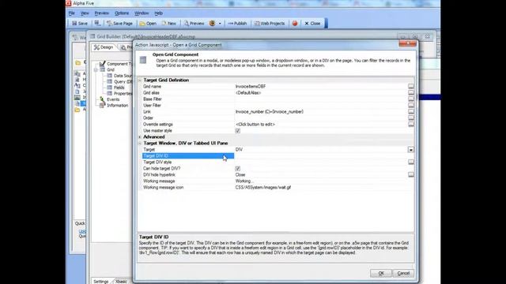The height and width of the screenshot is (284, 506).
Task: Click the Alpha Five application icon in title bar
Action: pos(69,3)
